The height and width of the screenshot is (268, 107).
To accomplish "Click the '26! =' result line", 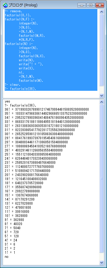I will point(34,150).
